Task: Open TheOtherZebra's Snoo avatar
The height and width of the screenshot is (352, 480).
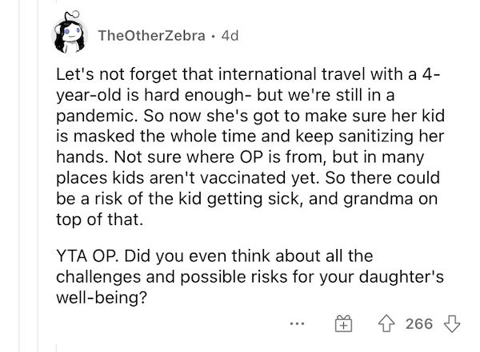Action: point(70,33)
